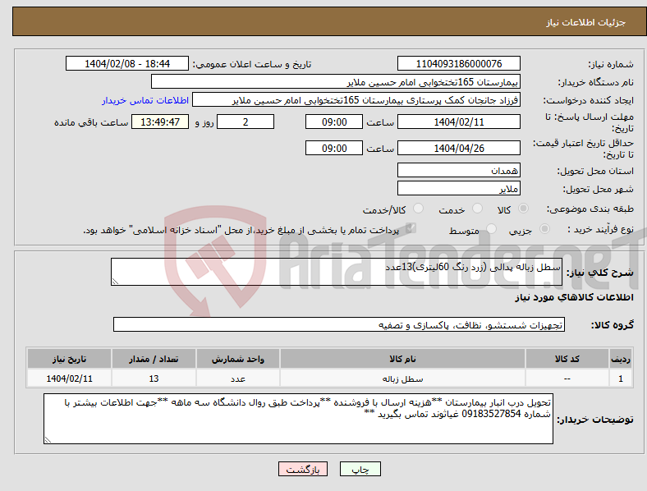Select the کالا/خدمت radio button
The height and width of the screenshot is (491, 647).
click(419, 209)
